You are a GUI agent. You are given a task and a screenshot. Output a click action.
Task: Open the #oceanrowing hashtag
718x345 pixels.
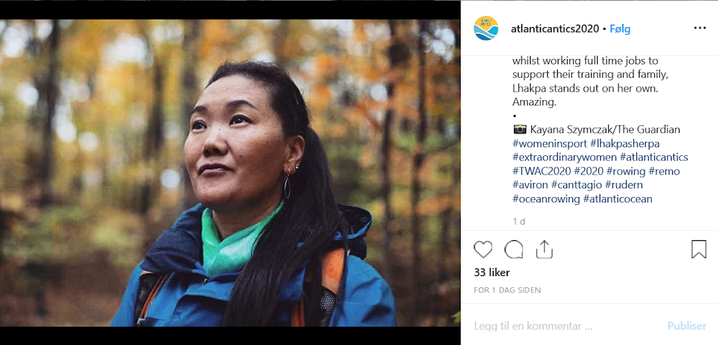546,199
